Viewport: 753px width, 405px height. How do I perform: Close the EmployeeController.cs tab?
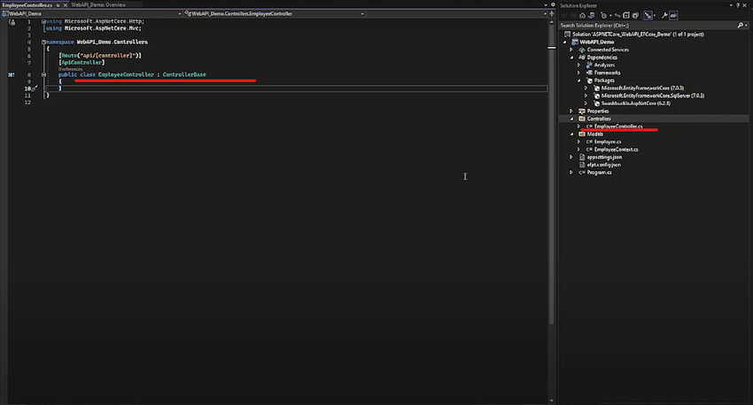tap(66, 5)
